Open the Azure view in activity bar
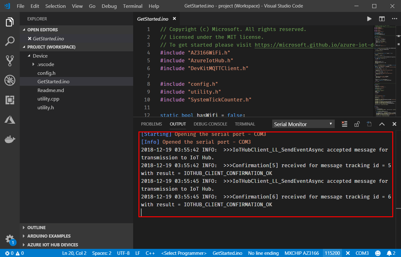401x257 pixels. point(10,119)
